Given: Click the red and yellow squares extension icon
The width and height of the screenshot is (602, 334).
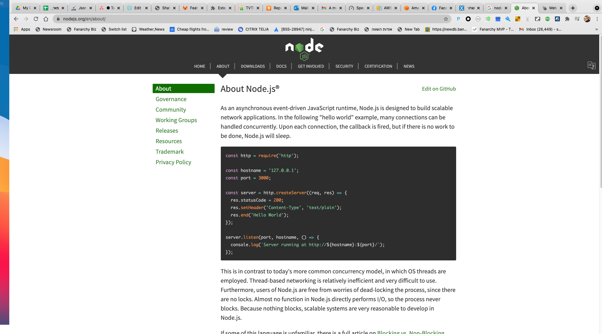Looking at the screenshot, I should click(518, 19).
